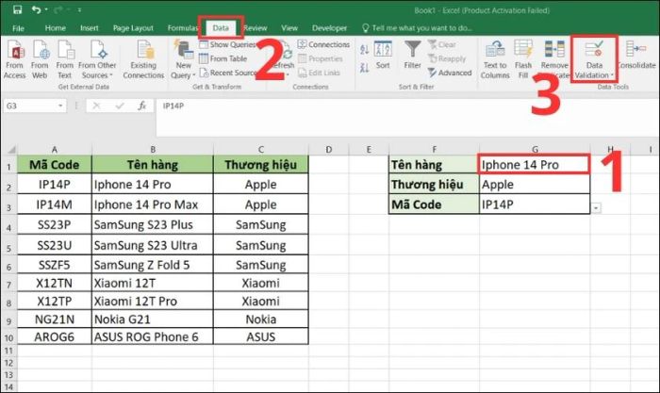The width and height of the screenshot is (660, 393).
Task: Sort Z to A descending icon
Action: click(x=365, y=67)
